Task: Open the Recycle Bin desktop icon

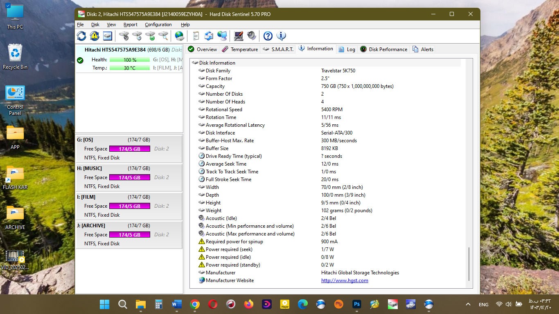Action: (15, 57)
